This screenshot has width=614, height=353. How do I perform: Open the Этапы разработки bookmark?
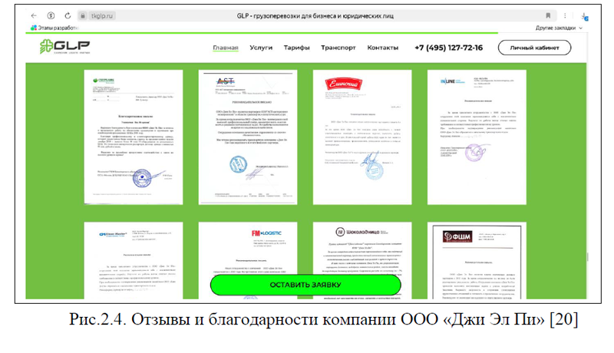pyautogui.click(x=54, y=28)
